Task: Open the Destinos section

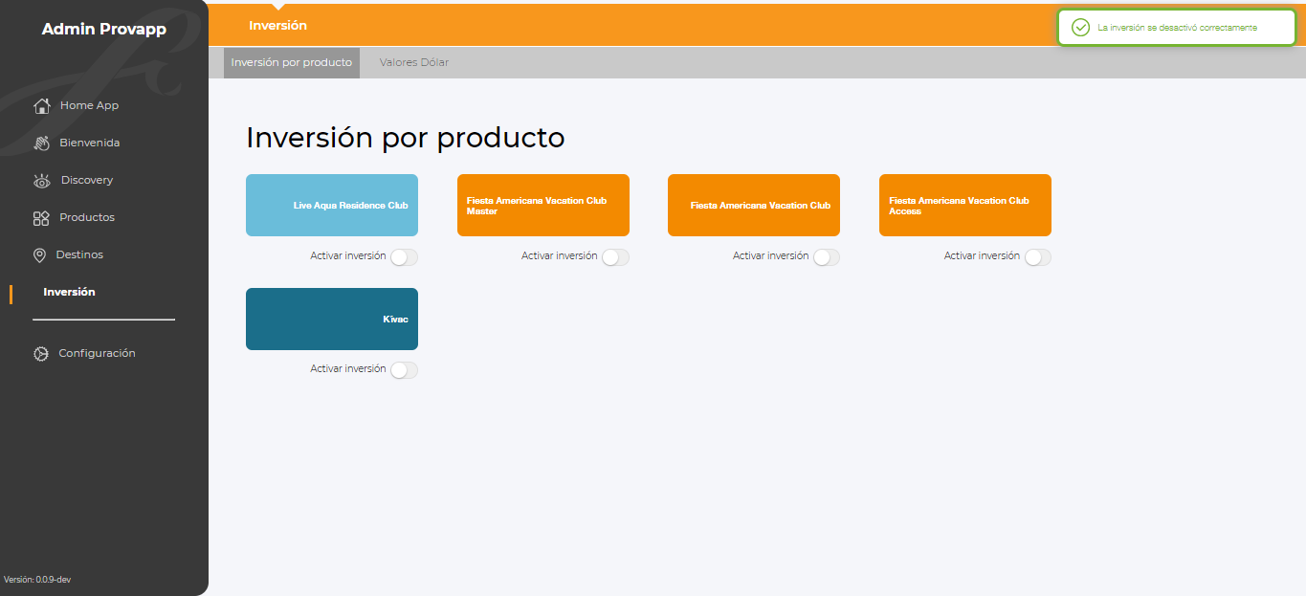Action: click(79, 254)
